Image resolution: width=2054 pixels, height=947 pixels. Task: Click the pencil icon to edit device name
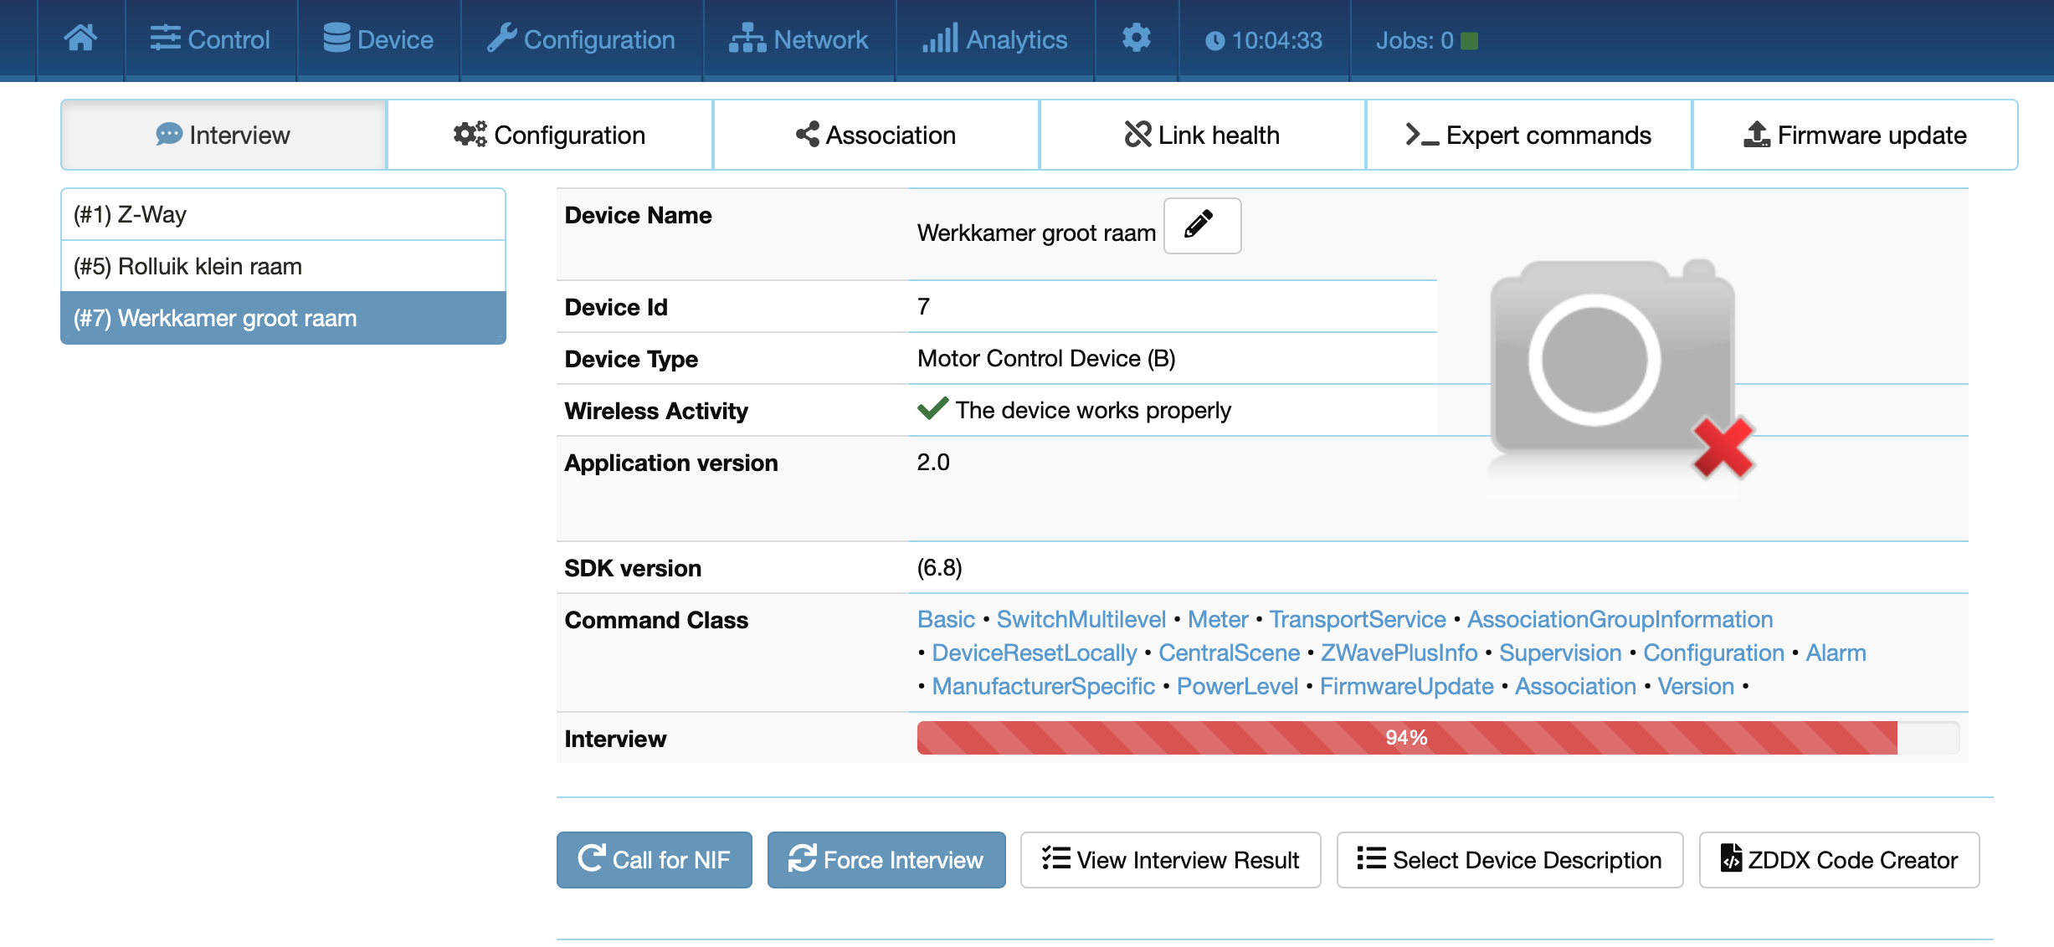tap(1201, 225)
